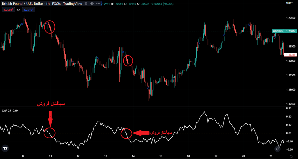The width and height of the screenshot is (298, 159).
Task: Click date label 12 on the time axis
Action: coord(78,156)
